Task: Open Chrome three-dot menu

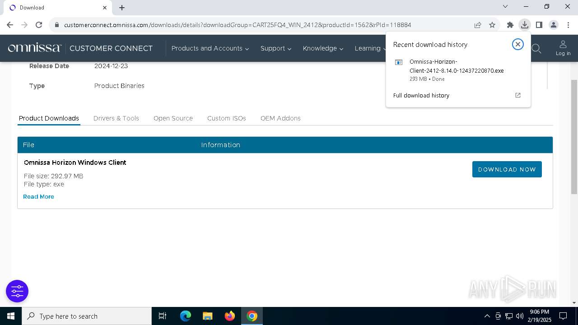Action: (568, 25)
